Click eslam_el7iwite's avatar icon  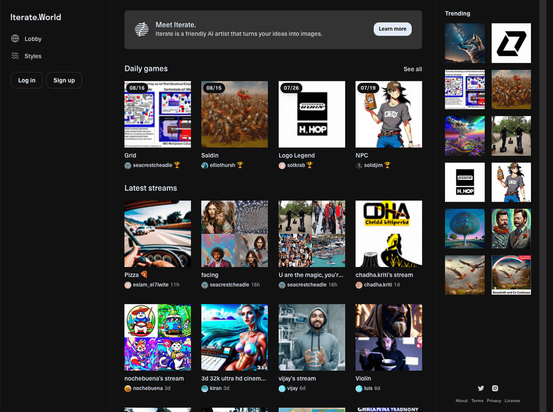click(127, 285)
